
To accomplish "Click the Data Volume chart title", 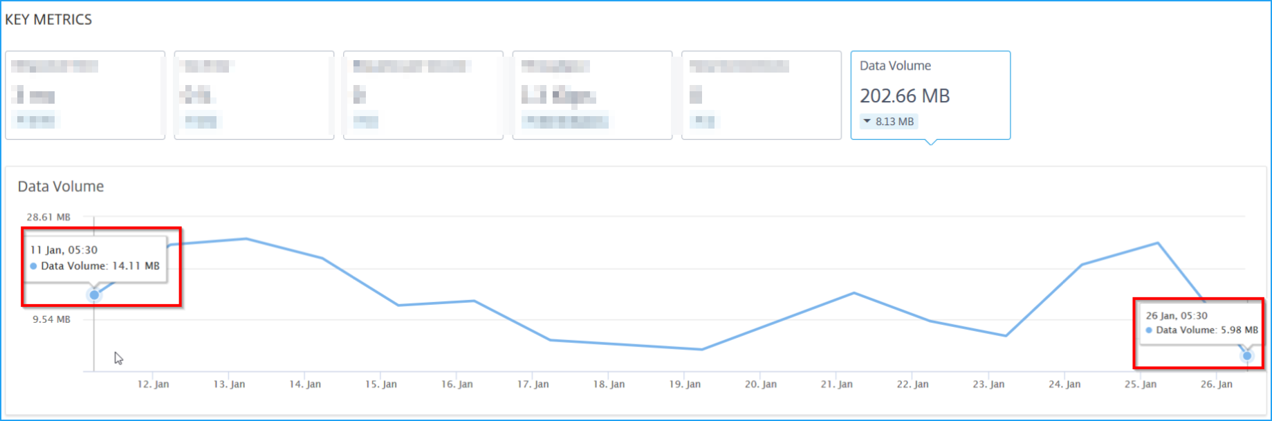I will tap(61, 187).
